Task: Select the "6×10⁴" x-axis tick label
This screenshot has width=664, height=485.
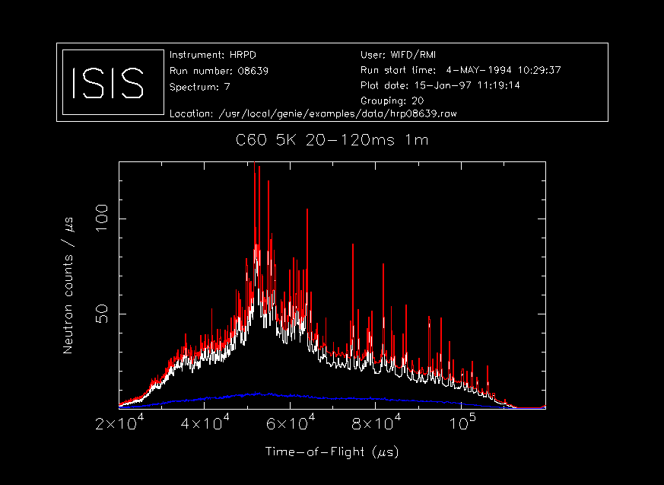Action: (291, 423)
